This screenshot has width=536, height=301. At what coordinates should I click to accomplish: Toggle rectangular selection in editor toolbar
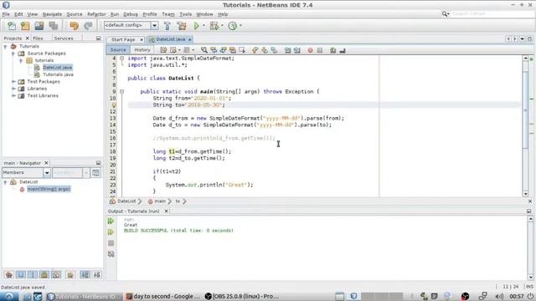(x=242, y=50)
